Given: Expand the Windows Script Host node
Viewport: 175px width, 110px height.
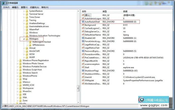Looking at the screenshot, I should coord(17,70).
